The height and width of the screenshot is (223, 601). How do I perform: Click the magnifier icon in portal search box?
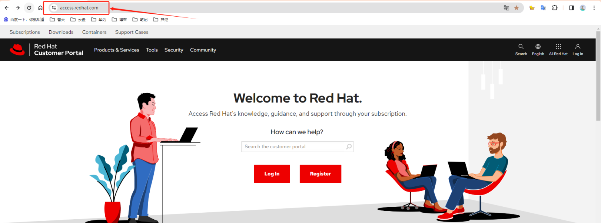click(349, 147)
